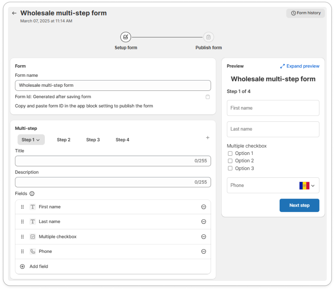
Task: Add a new step with plus icon
Action: pos(208,138)
